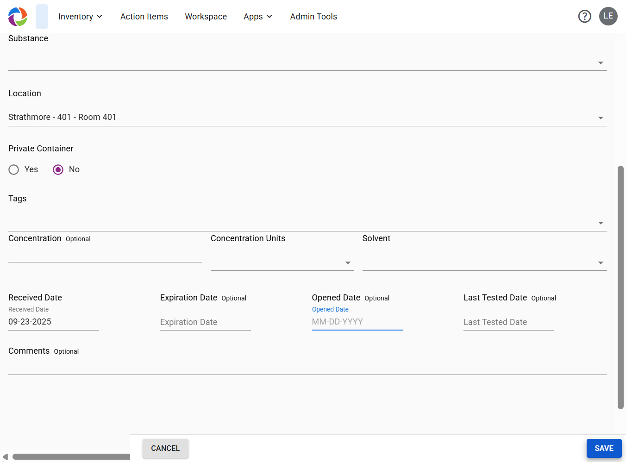Open the Inventory menu
The height and width of the screenshot is (462, 626).
pos(80,17)
